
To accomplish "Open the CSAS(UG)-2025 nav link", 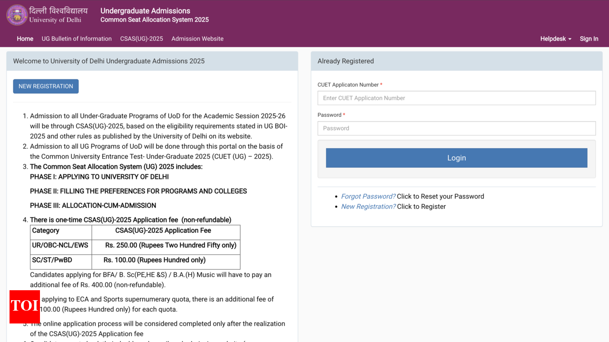I will coord(141,39).
